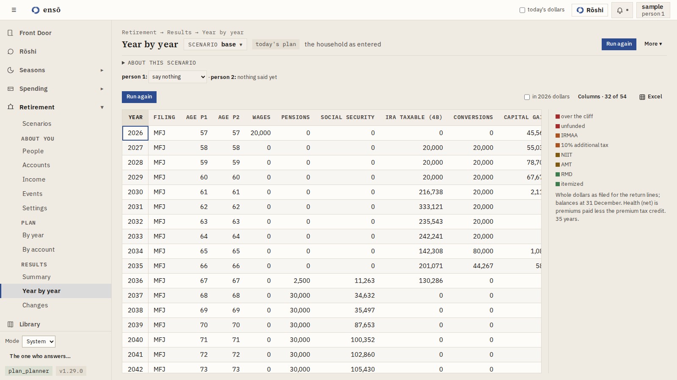This screenshot has height=380, width=677.
Task: Click the blue Run again button in the header
Action: (619, 44)
